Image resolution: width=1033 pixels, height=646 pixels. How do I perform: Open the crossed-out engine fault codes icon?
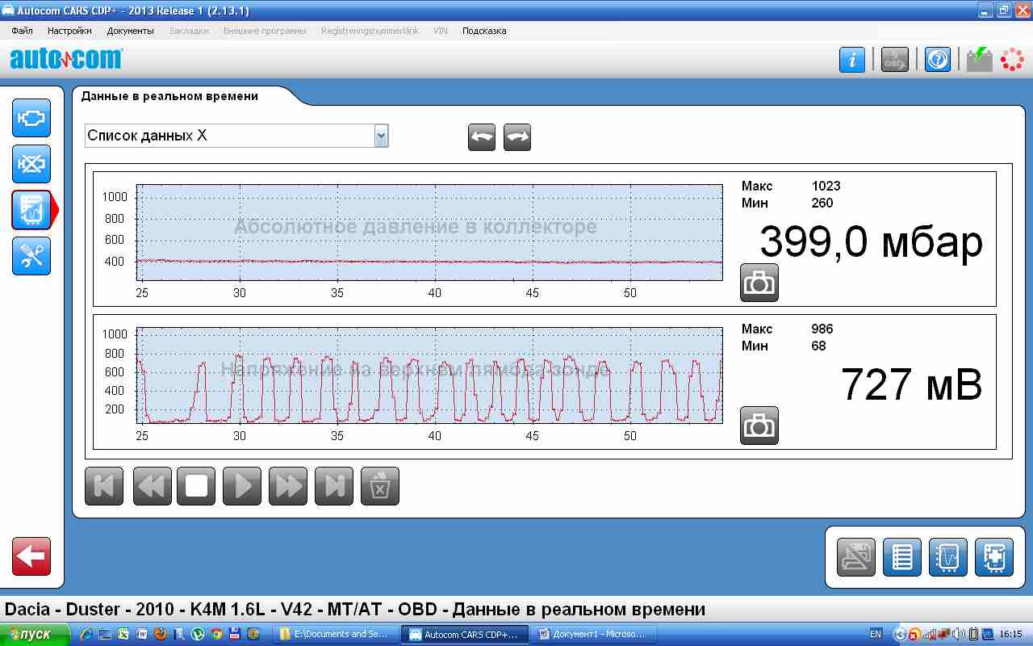coord(31,164)
